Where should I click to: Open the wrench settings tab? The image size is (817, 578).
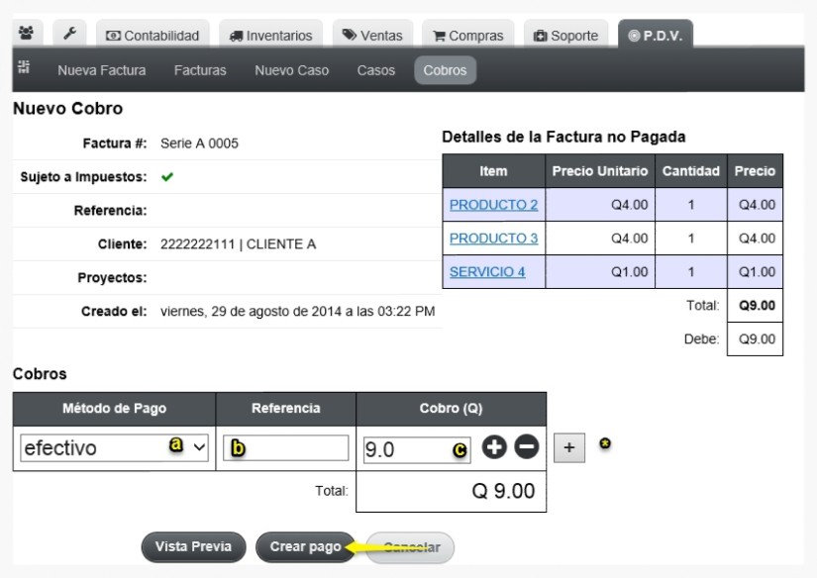click(x=70, y=34)
